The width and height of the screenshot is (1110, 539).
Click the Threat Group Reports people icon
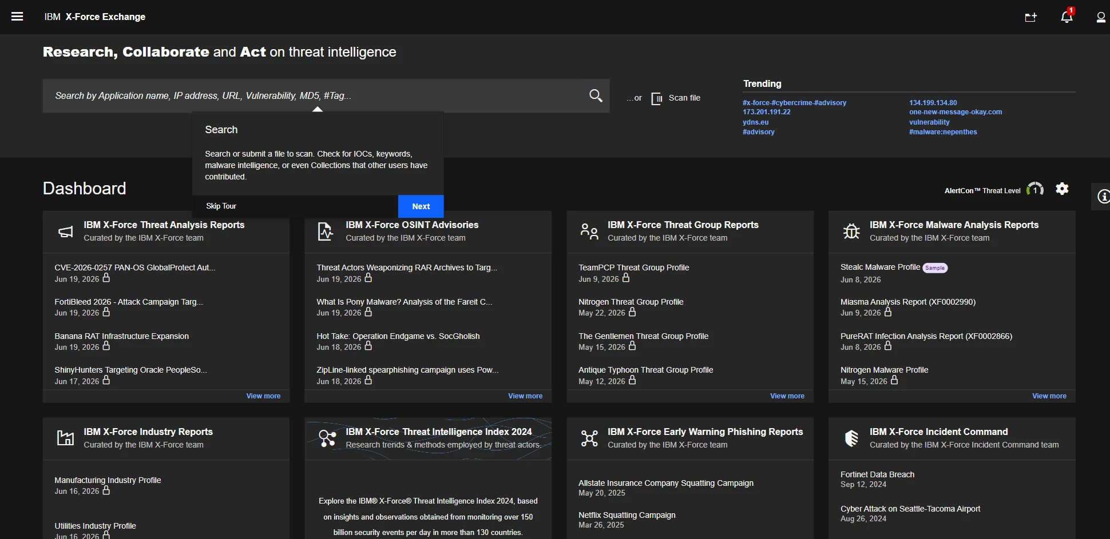point(589,231)
